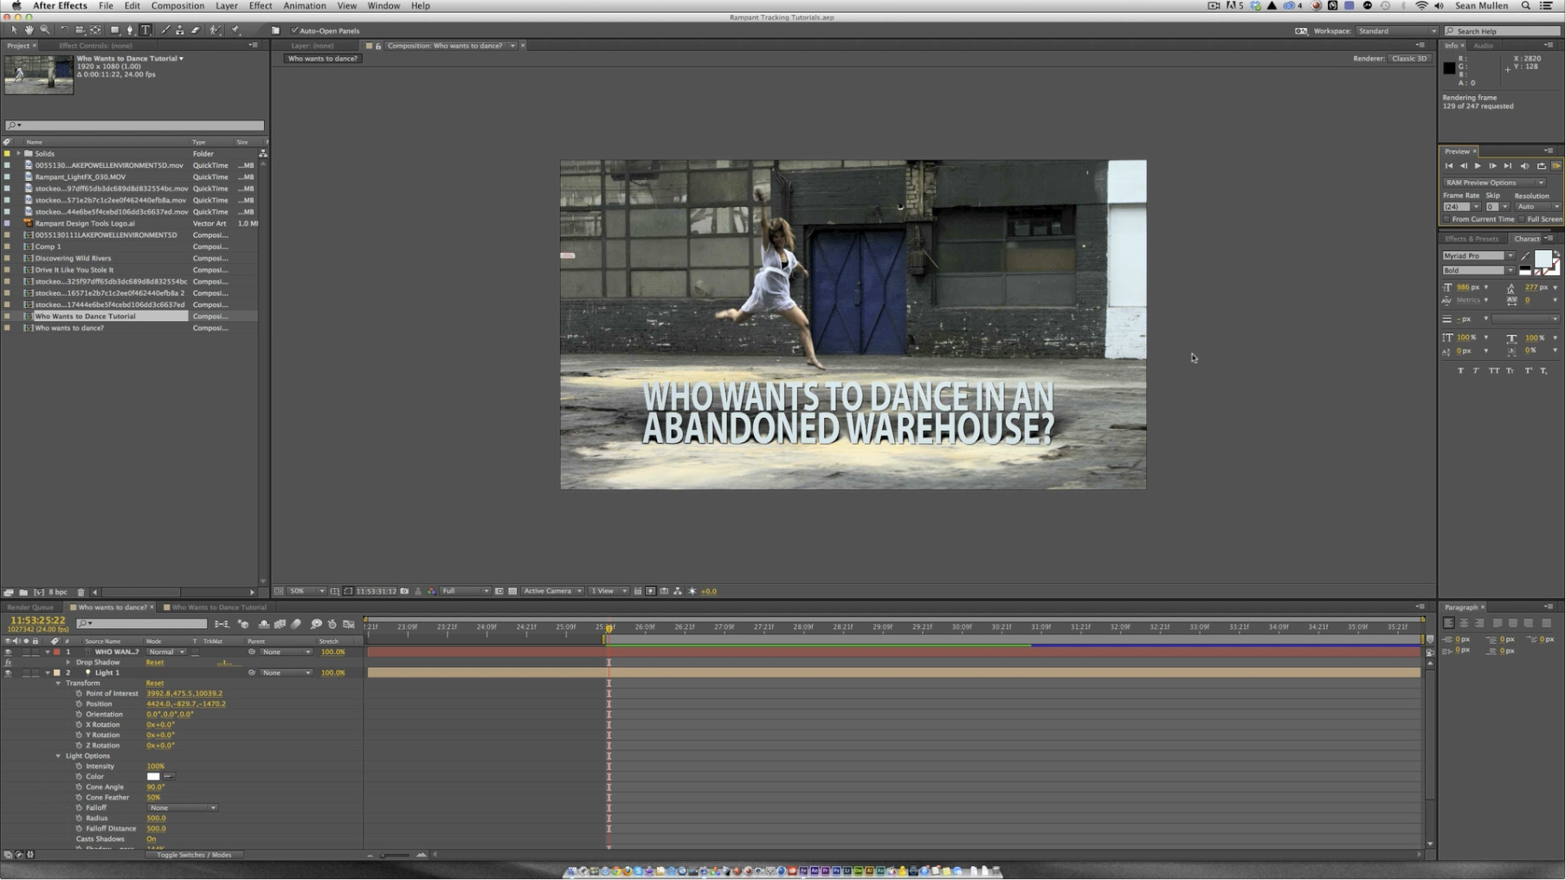Hide the Light 1 layer
Screen dimensions: 1565x880
(x=8, y=672)
